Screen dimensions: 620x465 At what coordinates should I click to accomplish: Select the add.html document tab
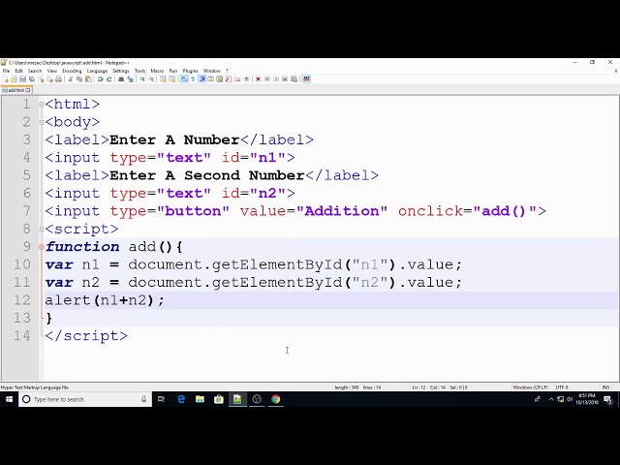(15, 90)
